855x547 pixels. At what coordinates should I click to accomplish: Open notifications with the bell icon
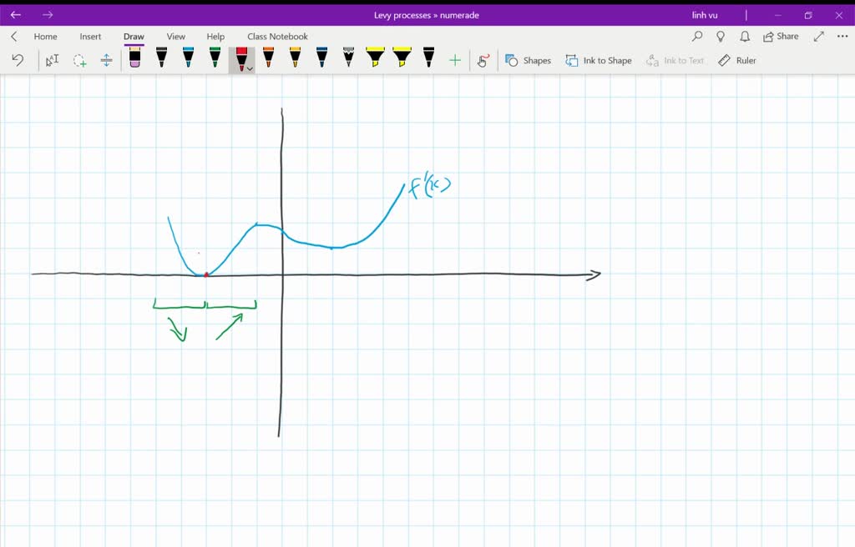(744, 36)
